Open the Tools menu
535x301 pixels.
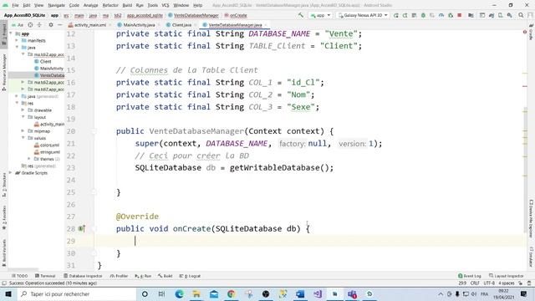point(152,5)
